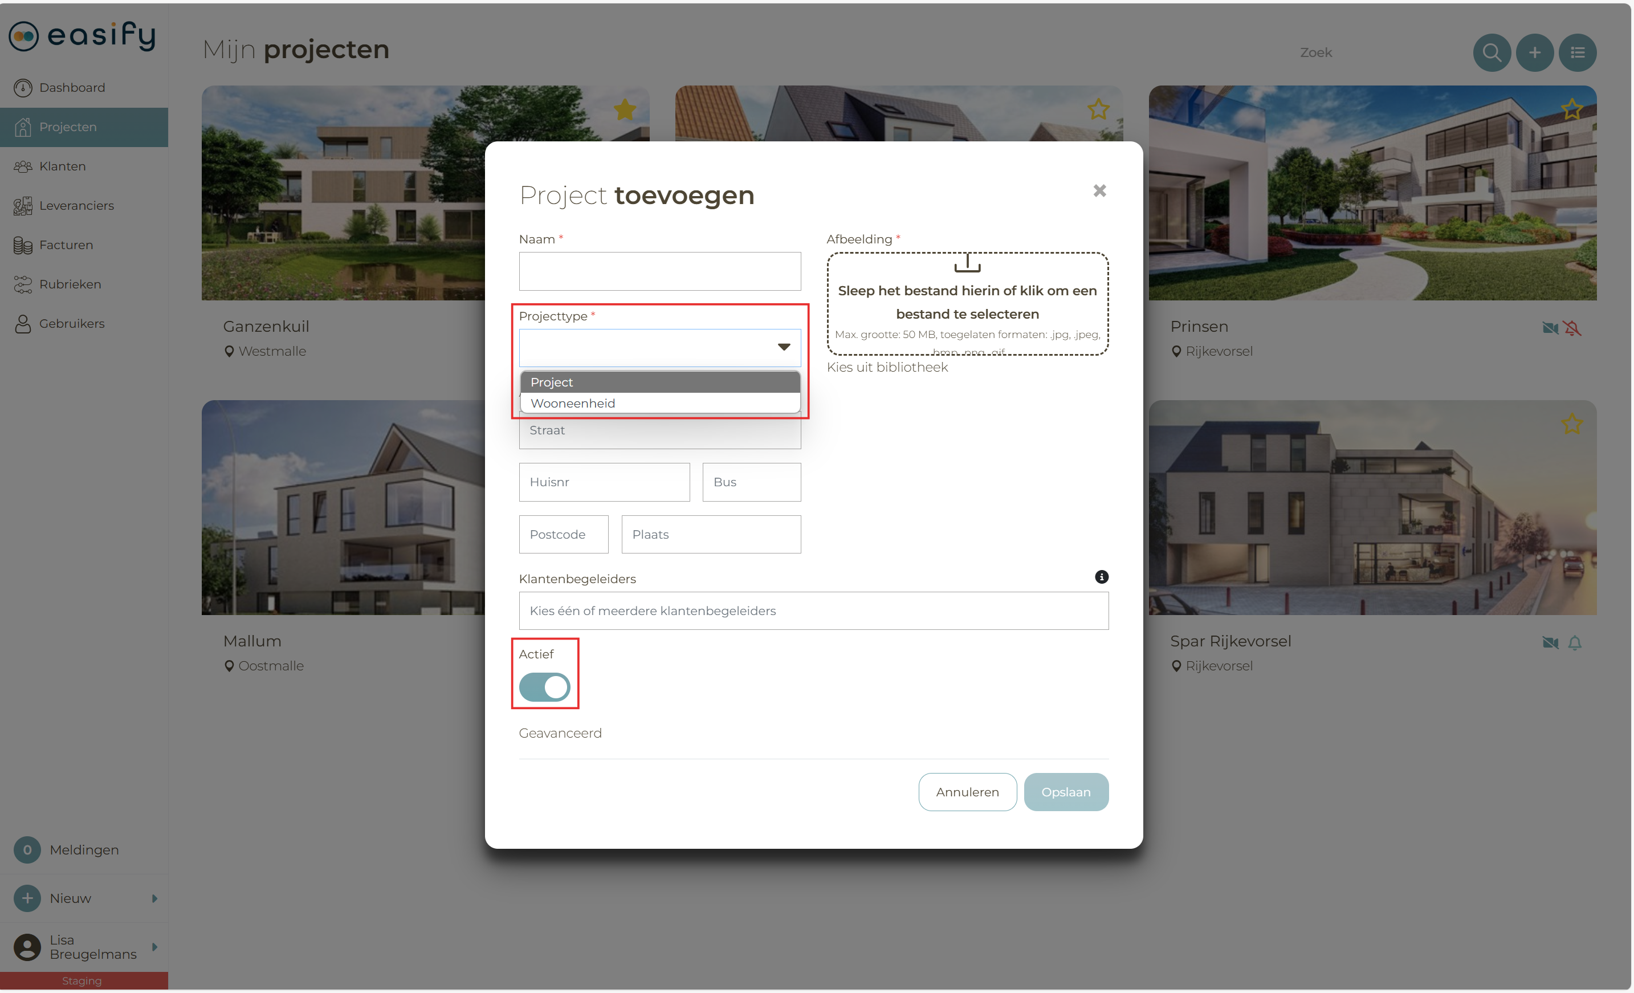Open Rubrieken from the sidebar

click(84, 284)
